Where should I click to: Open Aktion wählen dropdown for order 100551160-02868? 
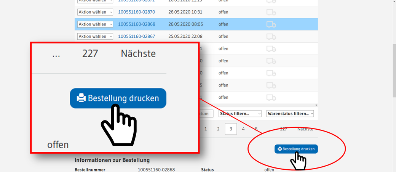pyautogui.click(x=95, y=24)
